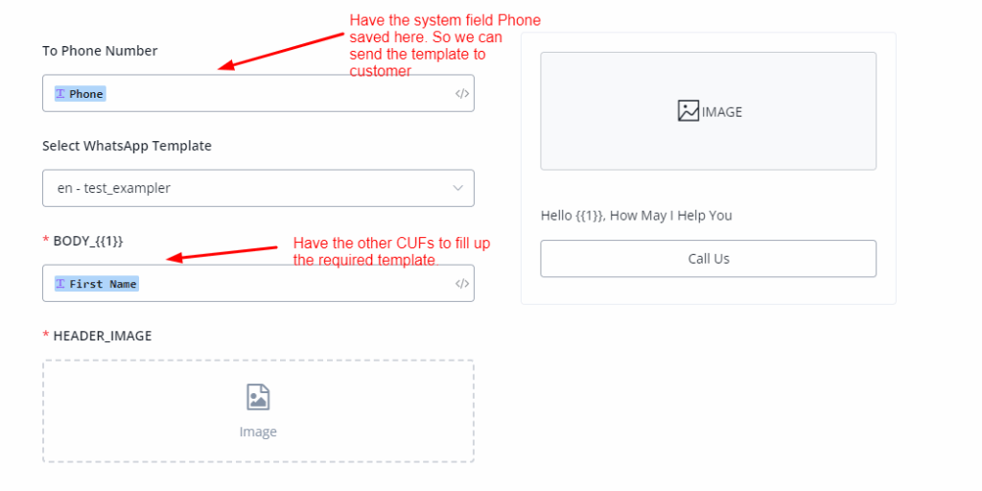Click picture icon in the preview placeholder
The image size is (982, 491).
pyautogui.click(x=689, y=111)
